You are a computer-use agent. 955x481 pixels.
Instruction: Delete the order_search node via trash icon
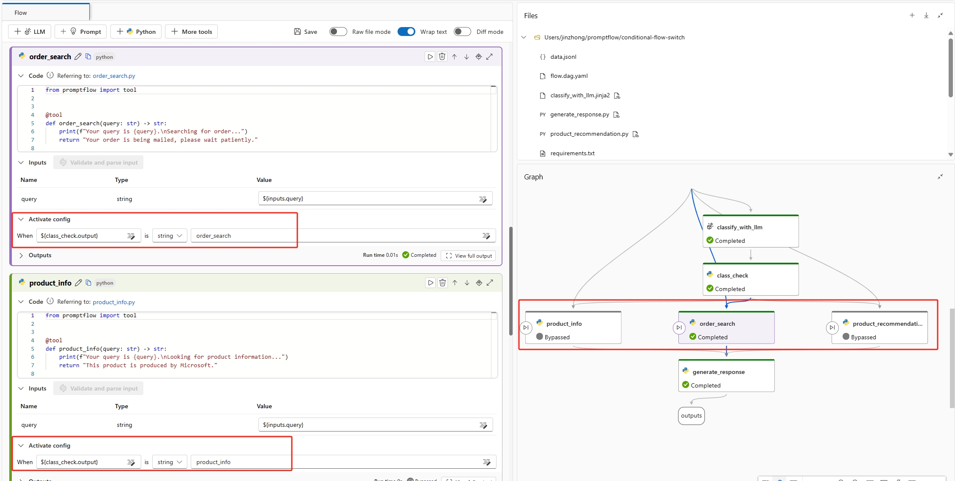click(442, 57)
